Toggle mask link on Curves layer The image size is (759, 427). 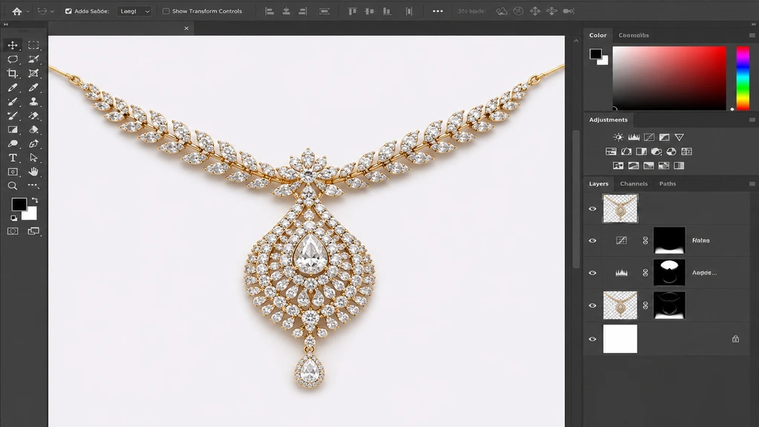[646, 241]
